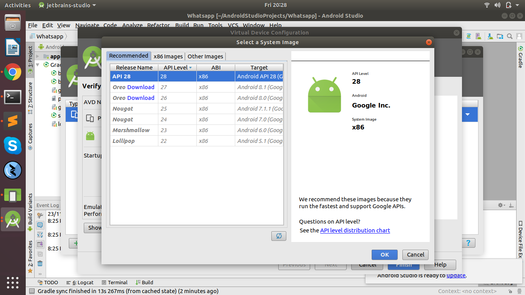
Task: Open Skype from the dock
Action: 13,146
